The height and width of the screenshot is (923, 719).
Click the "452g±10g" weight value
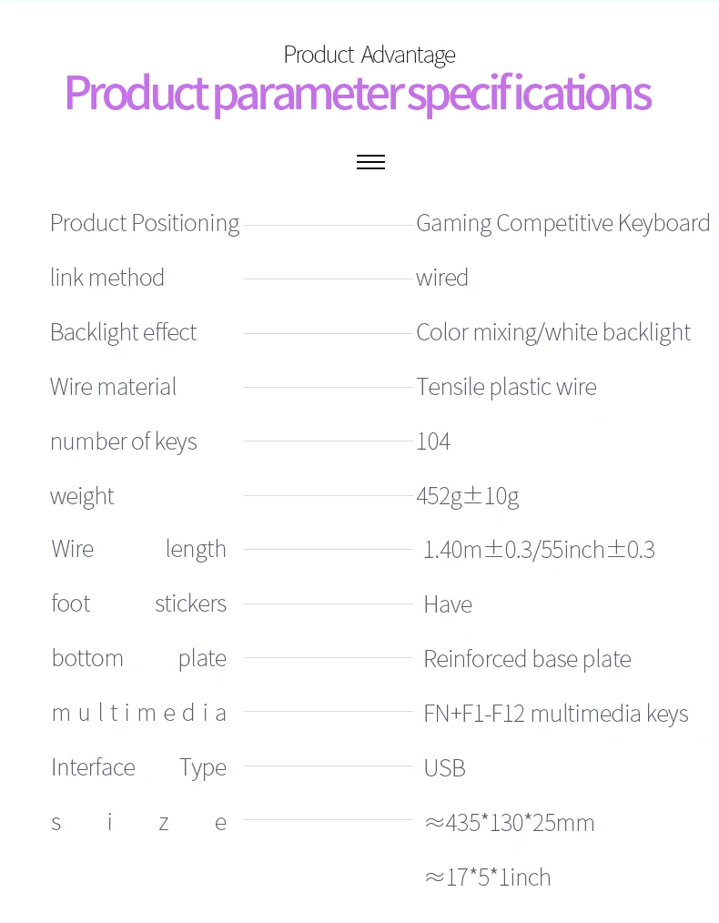coord(467,496)
